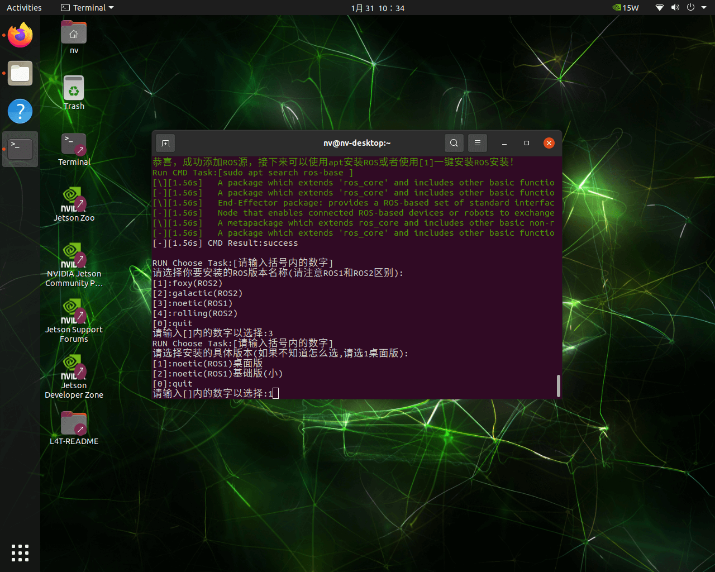Image resolution: width=715 pixels, height=572 pixels.
Task: Click the terminal search icon
Action: tap(454, 143)
